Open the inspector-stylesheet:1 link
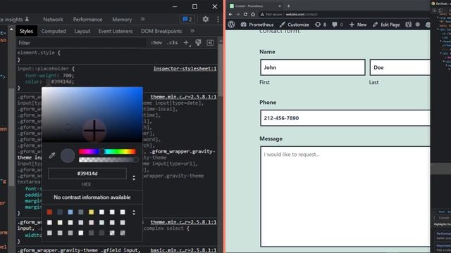 coord(185,69)
